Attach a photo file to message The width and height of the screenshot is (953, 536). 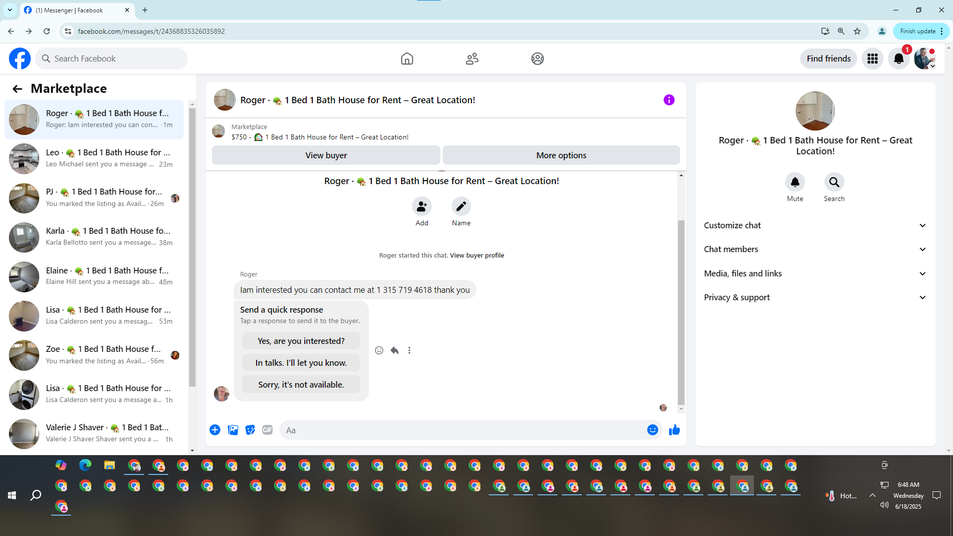tap(233, 430)
